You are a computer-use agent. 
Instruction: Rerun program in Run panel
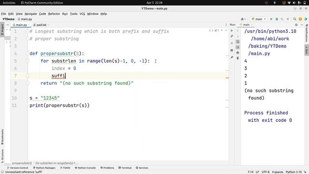tap(232, 30)
